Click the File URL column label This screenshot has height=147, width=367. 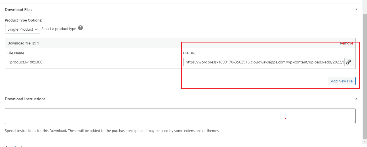coord(189,53)
